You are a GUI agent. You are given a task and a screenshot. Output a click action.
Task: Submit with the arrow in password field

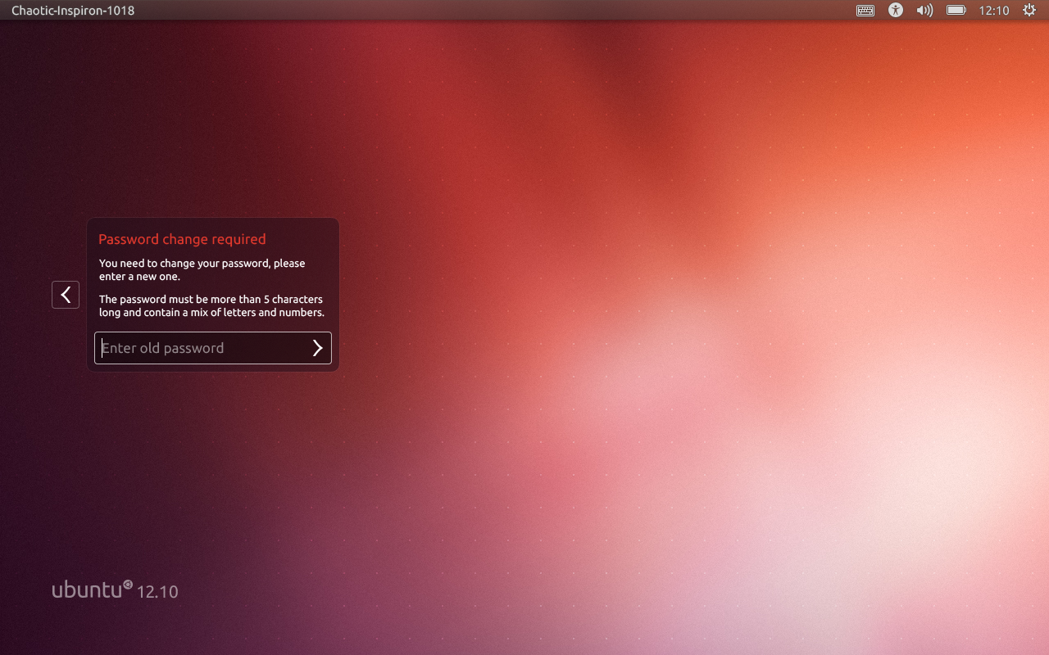[318, 348]
